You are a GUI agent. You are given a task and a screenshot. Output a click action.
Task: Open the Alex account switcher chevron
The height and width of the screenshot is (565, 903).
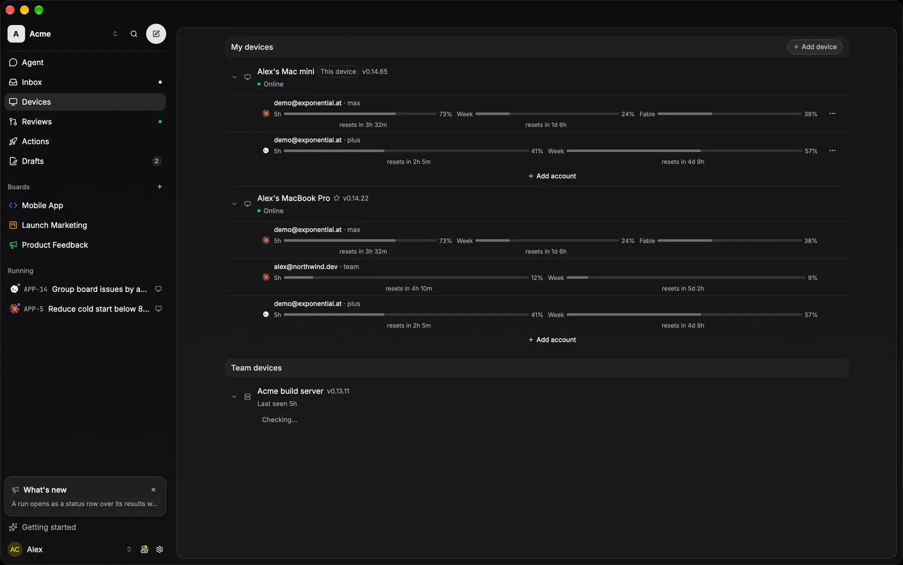[x=129, y=549]
